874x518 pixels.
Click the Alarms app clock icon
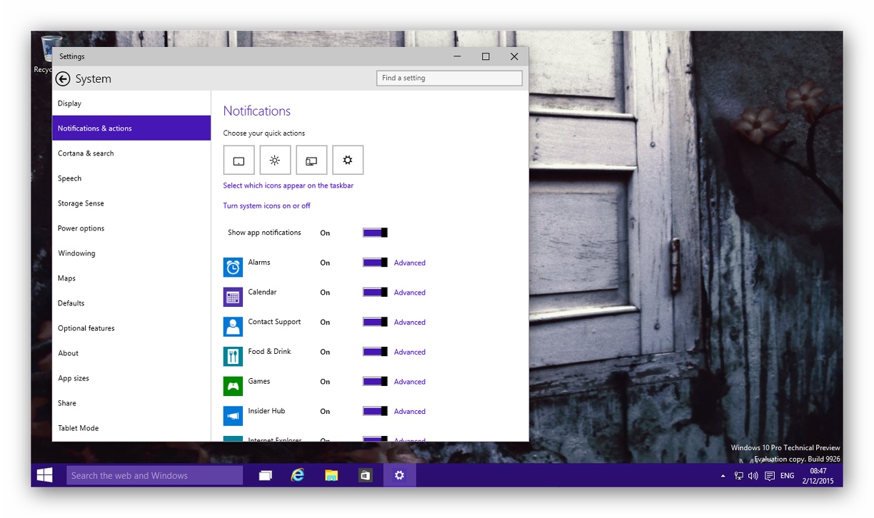pyautogui.click(x=233, y=268)
